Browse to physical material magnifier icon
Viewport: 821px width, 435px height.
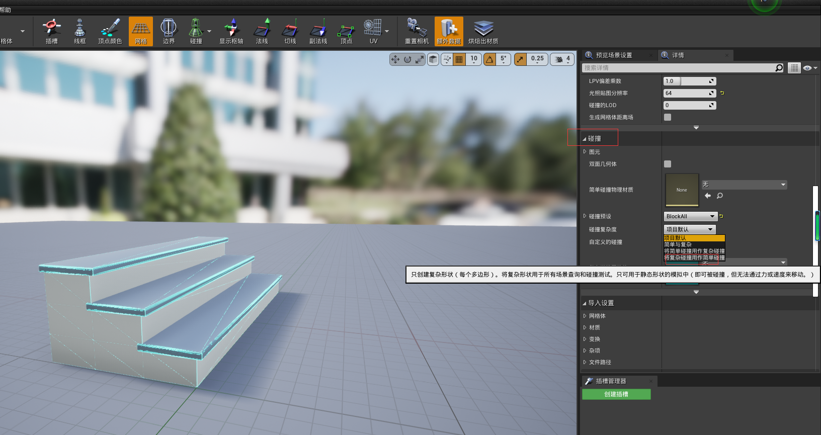720,196
